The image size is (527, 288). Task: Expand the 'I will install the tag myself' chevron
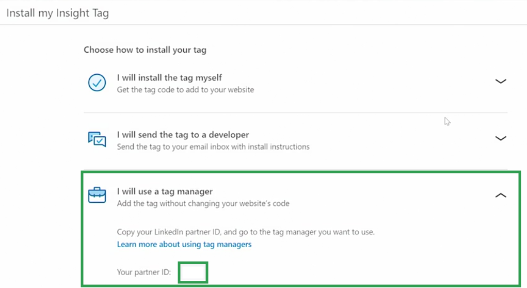pos(501,82)
